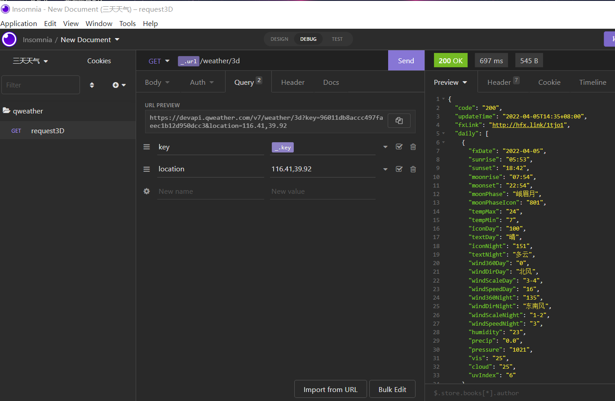Open the Application menu

[x=18, y=23]
